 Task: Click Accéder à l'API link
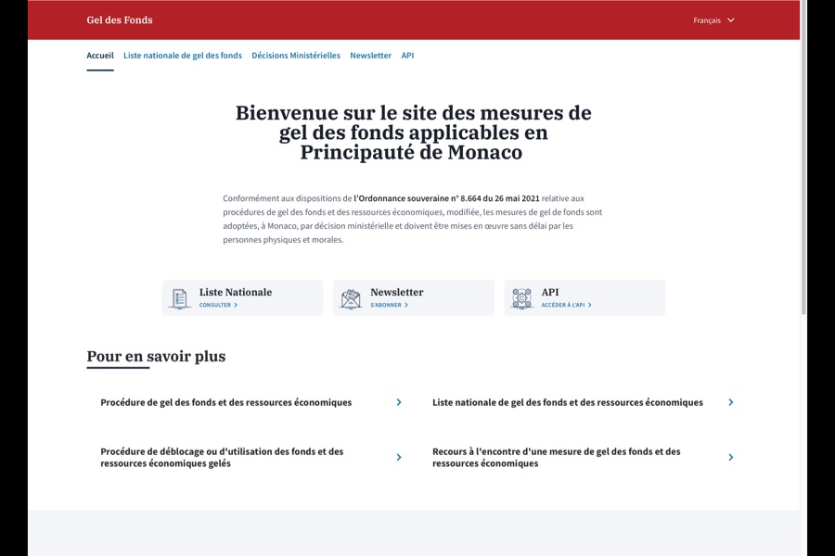tap(566, 305)
